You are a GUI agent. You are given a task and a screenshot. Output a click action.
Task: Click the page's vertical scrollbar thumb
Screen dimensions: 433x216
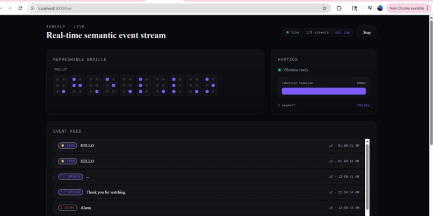[431, 82]
